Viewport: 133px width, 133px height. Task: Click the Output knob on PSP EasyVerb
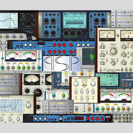[x=87, y=99]
